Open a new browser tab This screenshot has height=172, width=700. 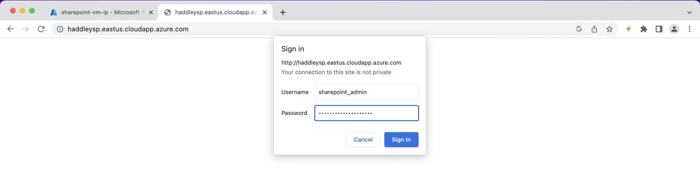tap(283, 12)
